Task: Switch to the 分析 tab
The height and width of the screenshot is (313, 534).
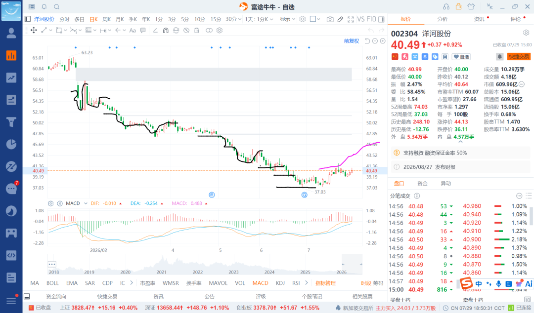Action: click(x=443, y=19)
